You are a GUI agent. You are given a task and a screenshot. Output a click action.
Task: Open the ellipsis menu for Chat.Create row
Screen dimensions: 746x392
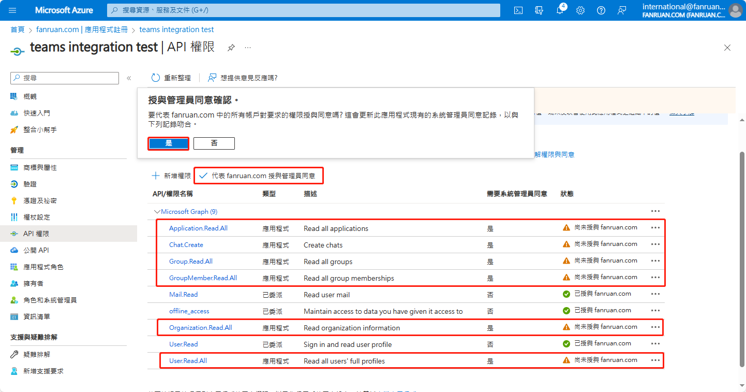coord(655,244)
